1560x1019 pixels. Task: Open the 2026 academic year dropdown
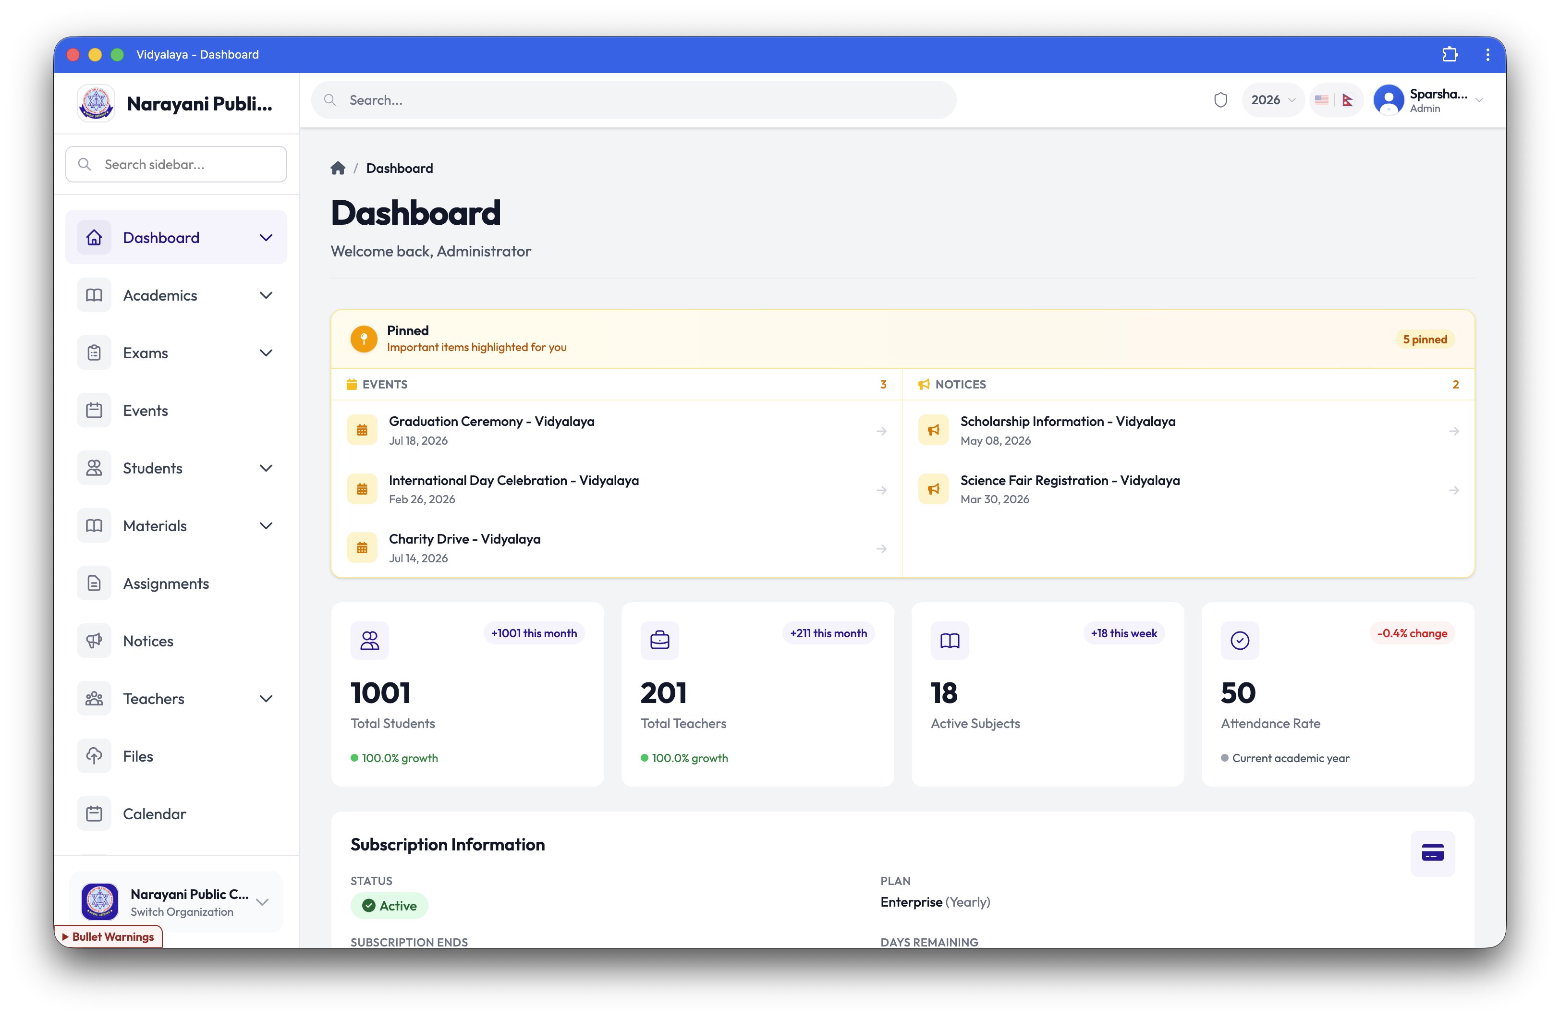coord(1273,100)
